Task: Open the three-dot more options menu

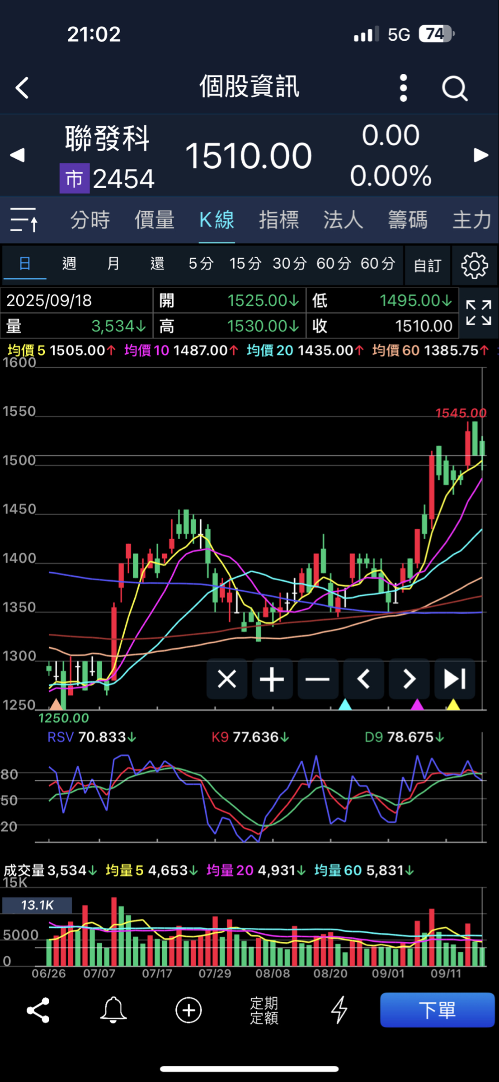Action: (403, 88)
